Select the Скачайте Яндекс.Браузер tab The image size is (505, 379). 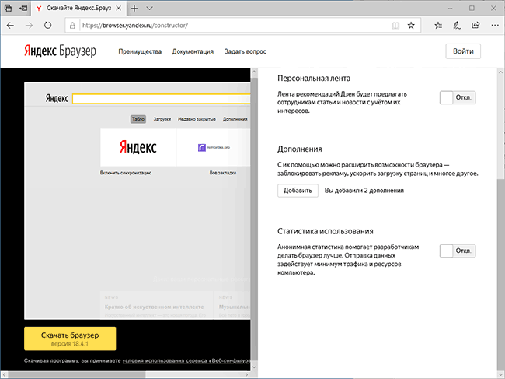[79, 9]
